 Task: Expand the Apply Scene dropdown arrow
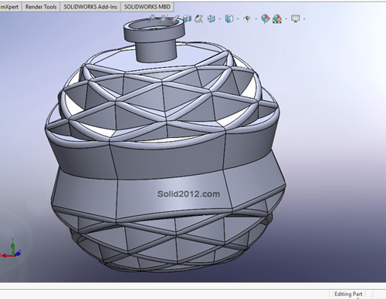286,19
